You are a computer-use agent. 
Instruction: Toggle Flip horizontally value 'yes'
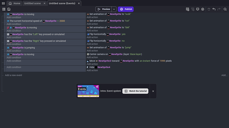123,34
